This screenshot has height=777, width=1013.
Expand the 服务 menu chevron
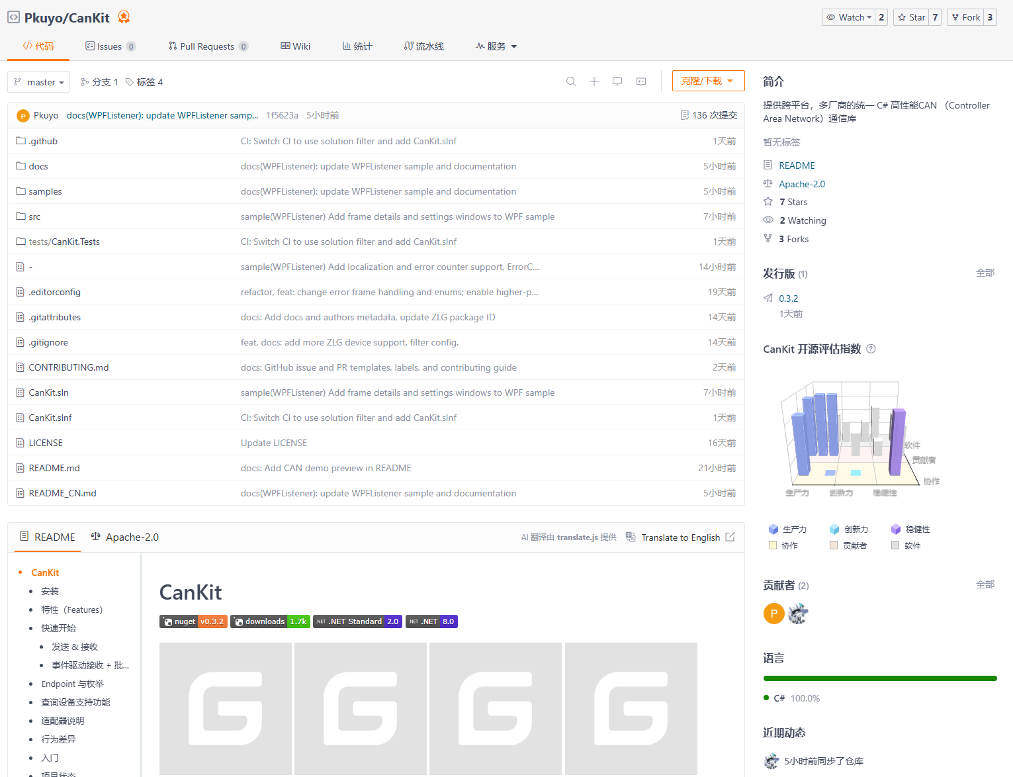(513, 46)
